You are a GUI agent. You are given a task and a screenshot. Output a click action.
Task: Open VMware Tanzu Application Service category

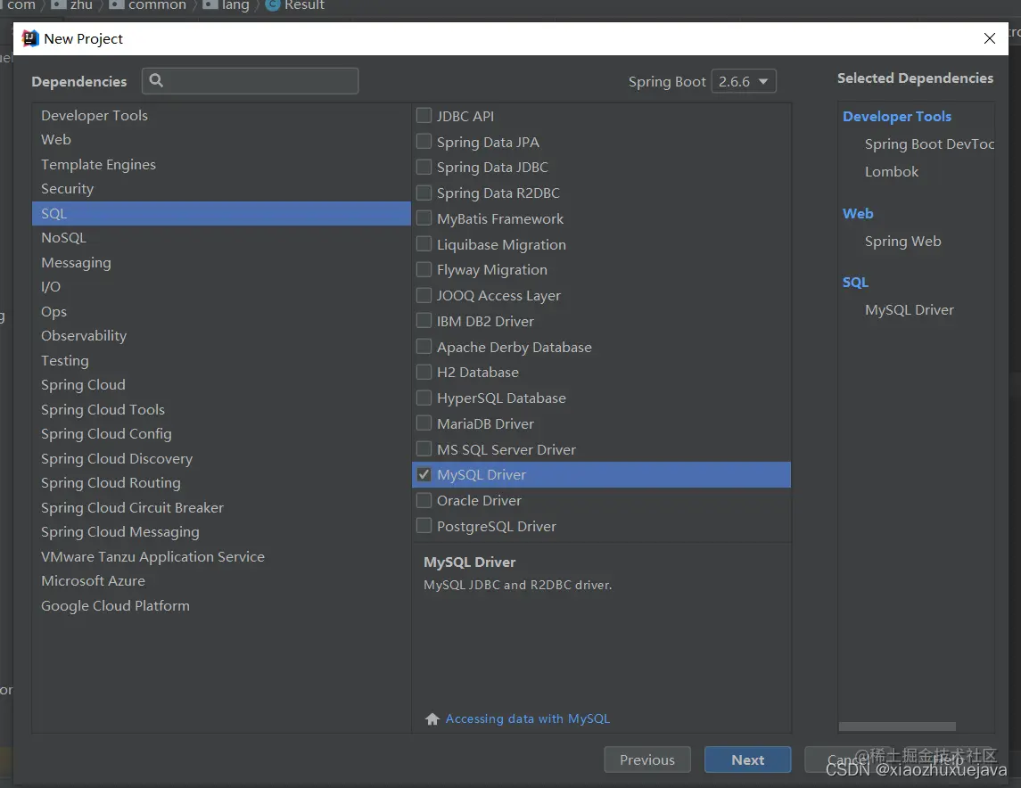(221, 556)
